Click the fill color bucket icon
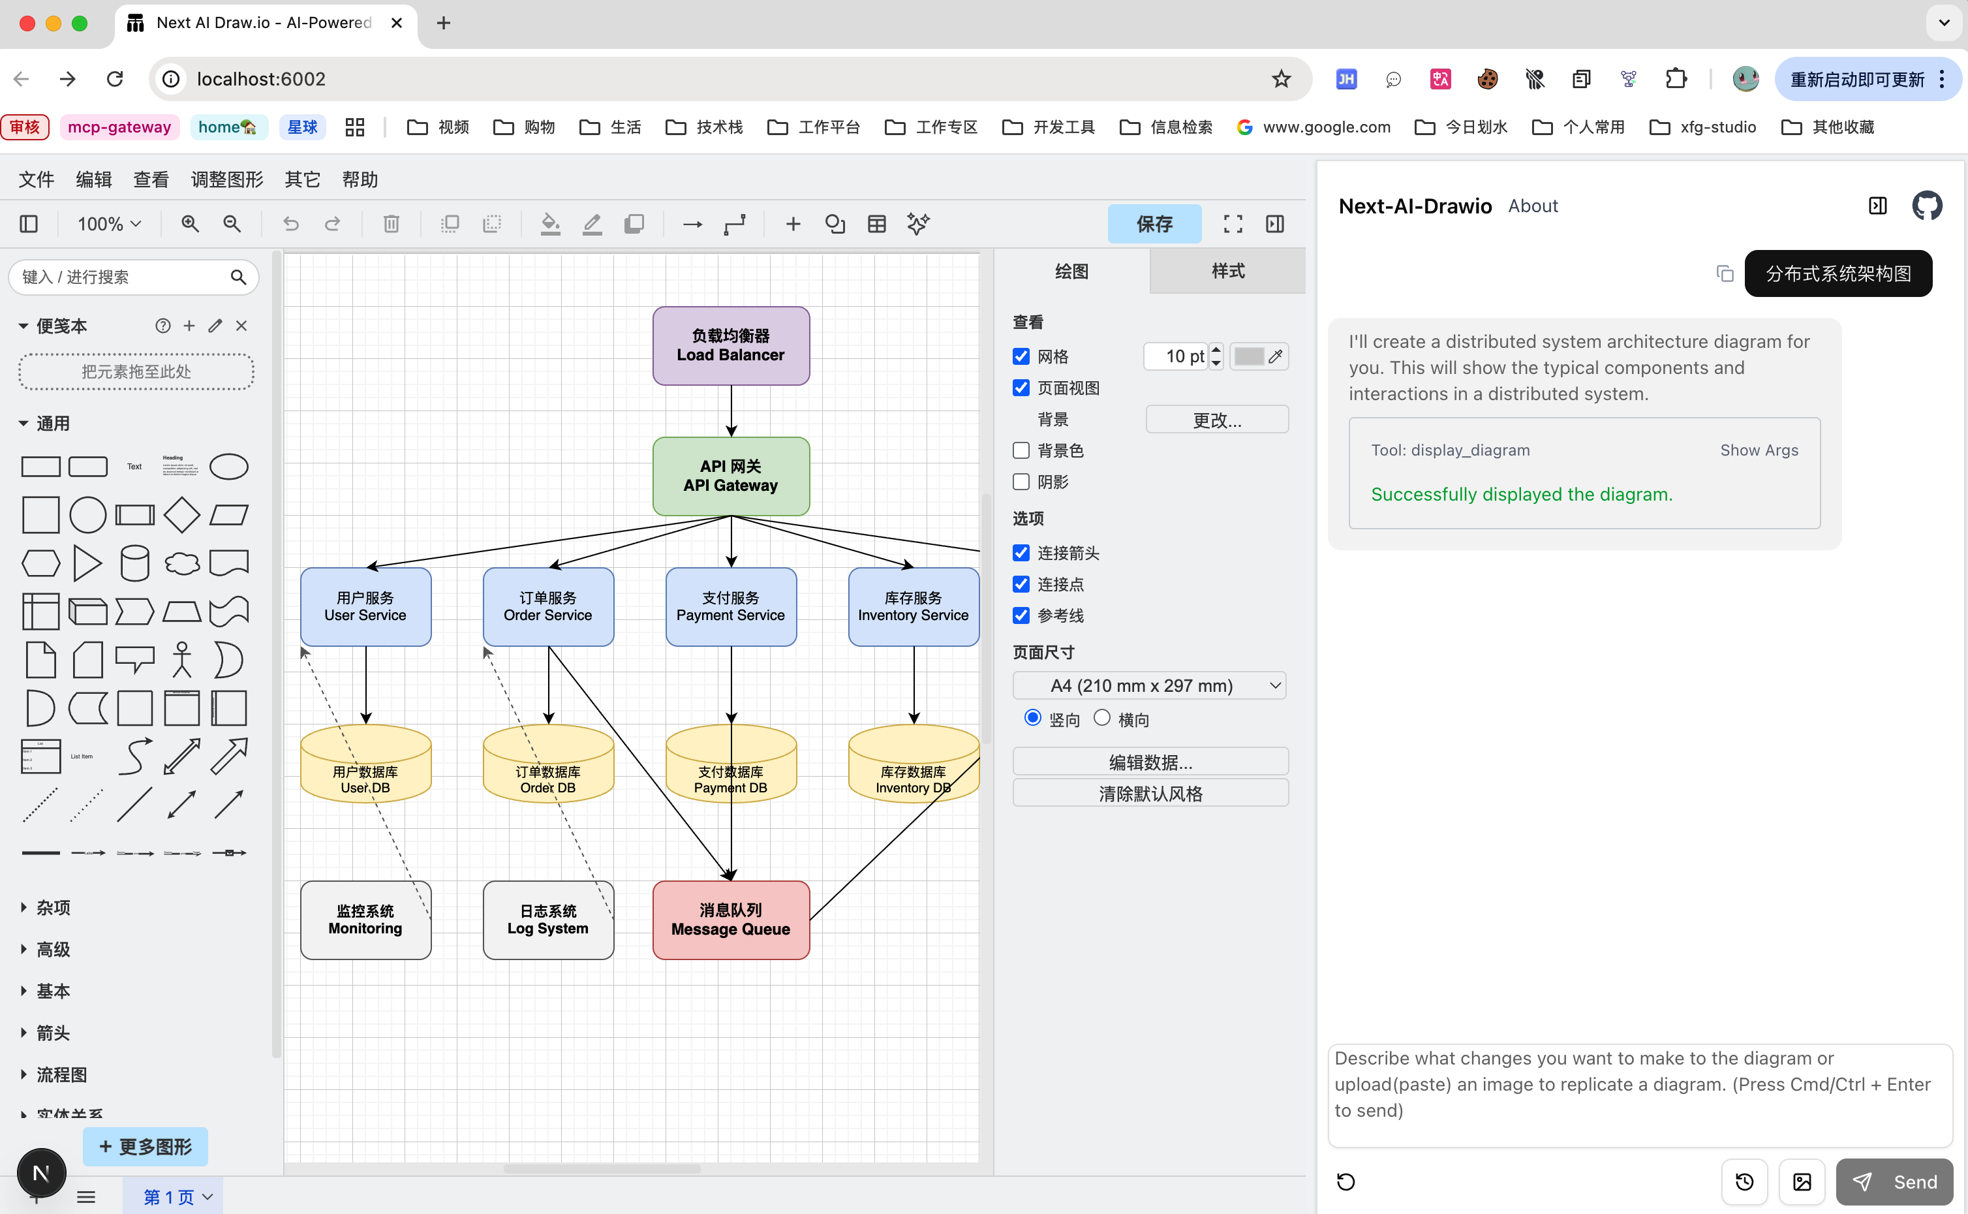Viewport: 1968px width, 1214px height. [550, 224]
